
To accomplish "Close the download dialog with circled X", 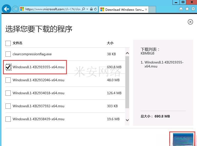I will [190, 22].
